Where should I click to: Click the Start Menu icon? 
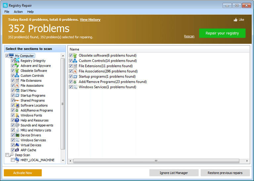point(17,90)
